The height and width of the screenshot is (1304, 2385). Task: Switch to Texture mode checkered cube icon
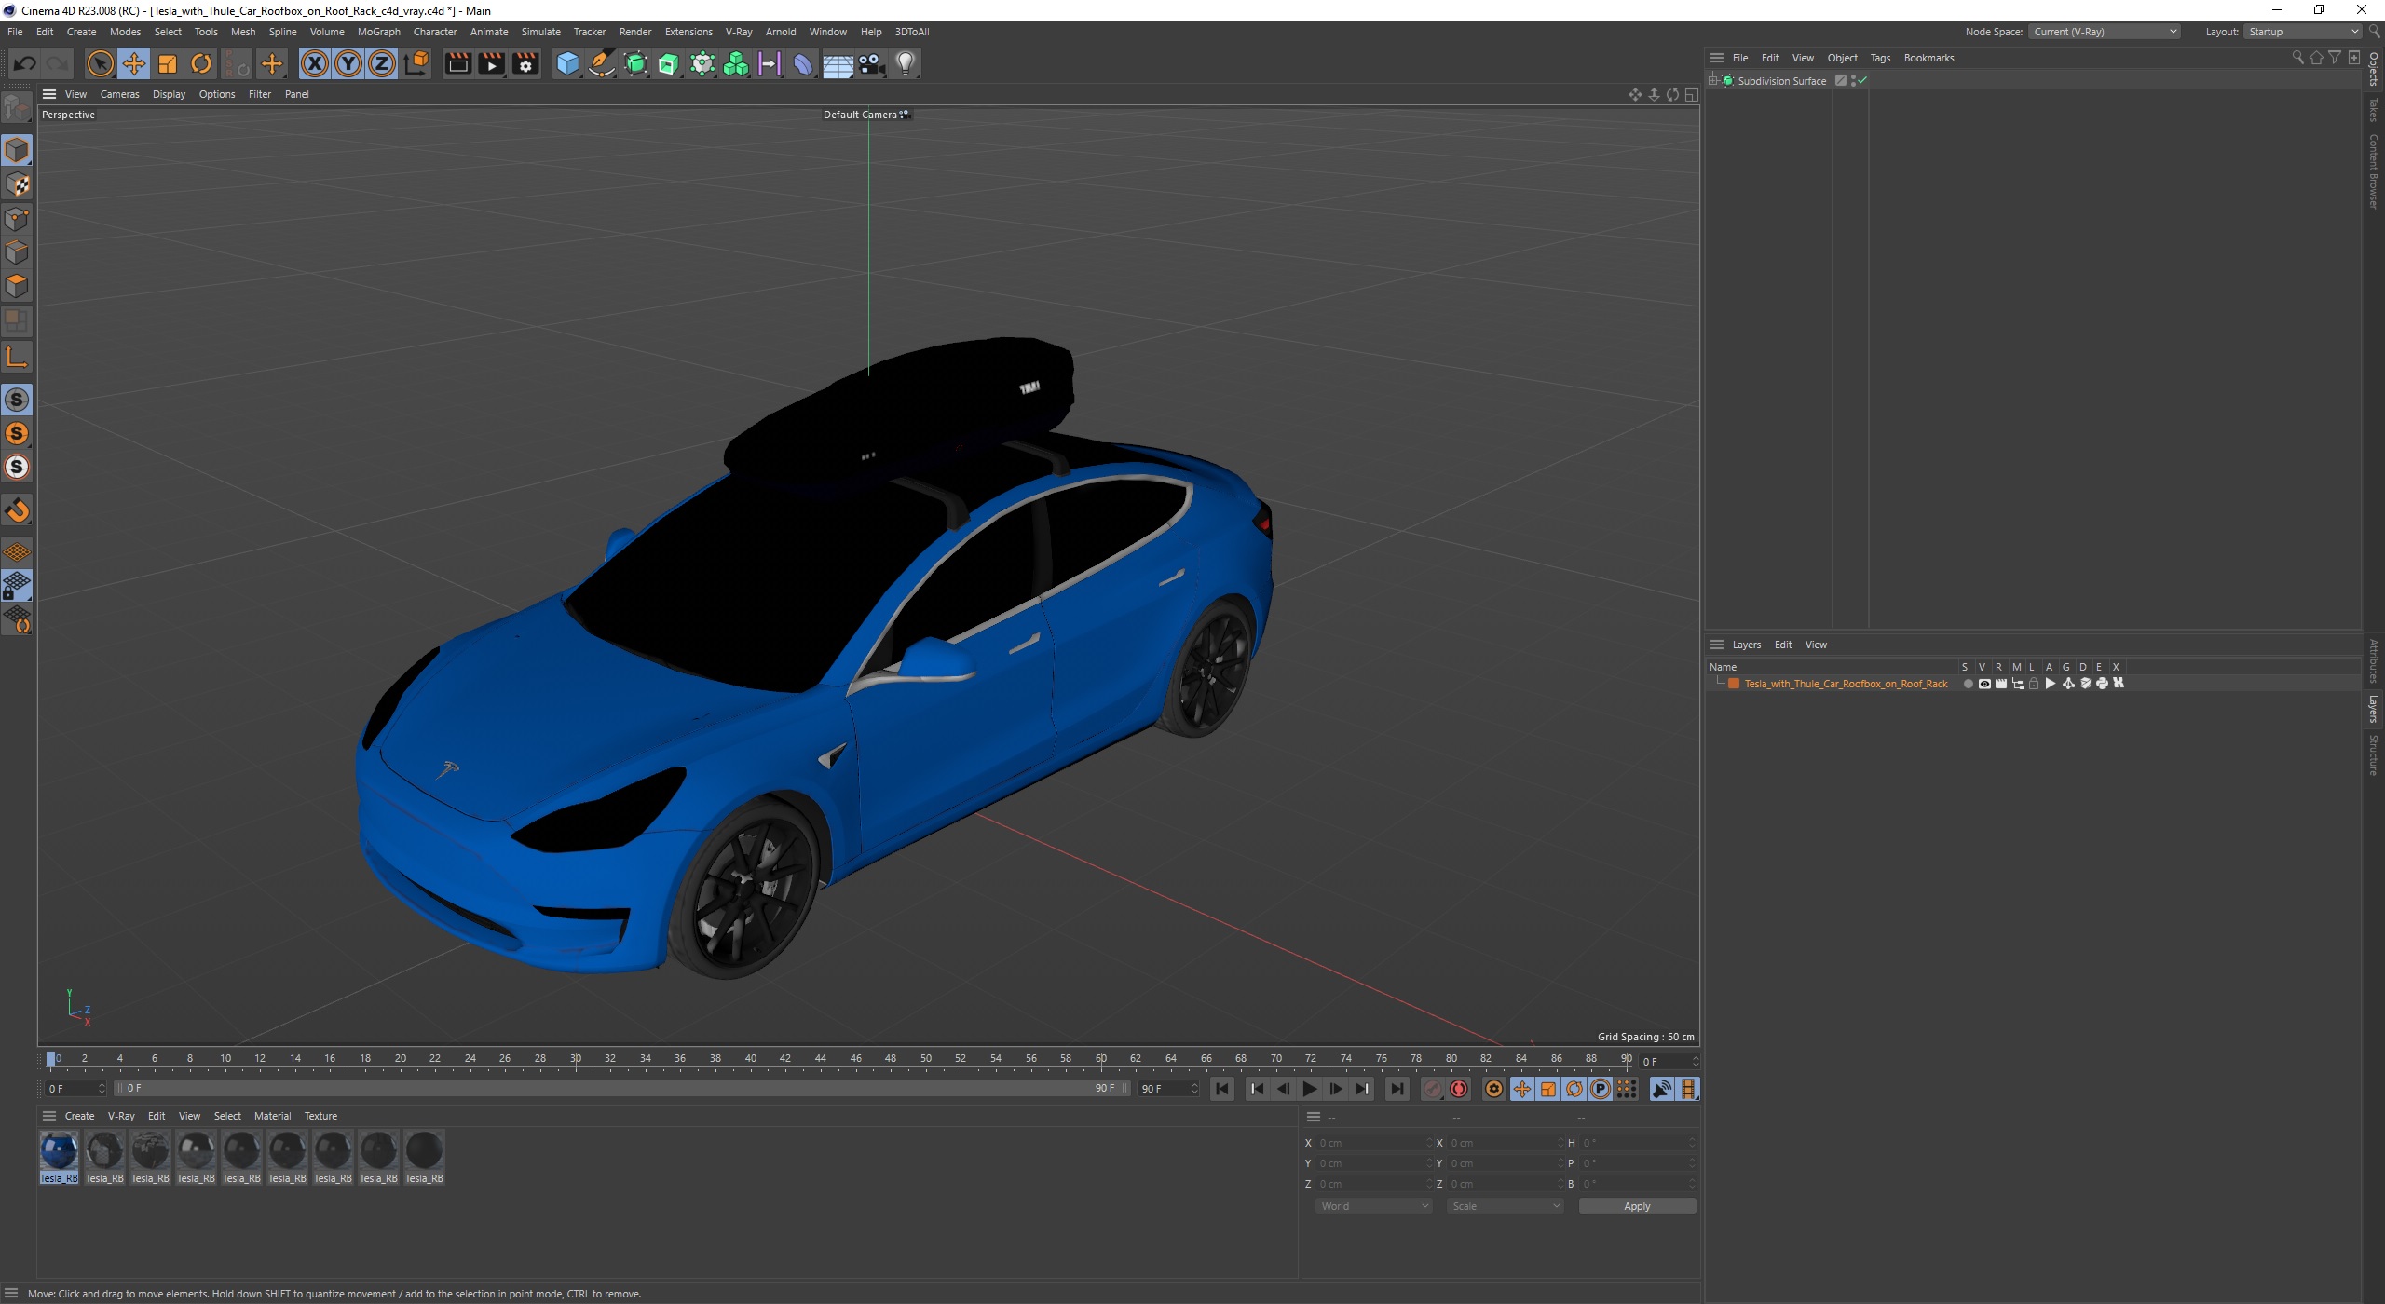17,184
